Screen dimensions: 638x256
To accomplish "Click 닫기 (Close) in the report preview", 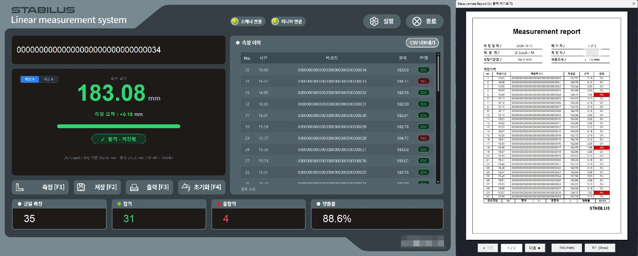I will pyautogui.click(x=600, y=248).
